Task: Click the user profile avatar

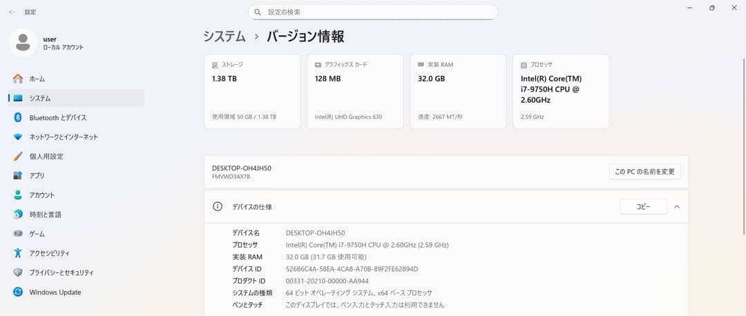Action: coord(23,42)
